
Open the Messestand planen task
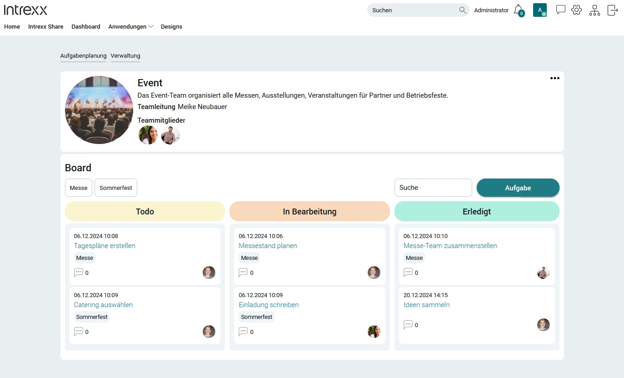(x=268, y=246)
